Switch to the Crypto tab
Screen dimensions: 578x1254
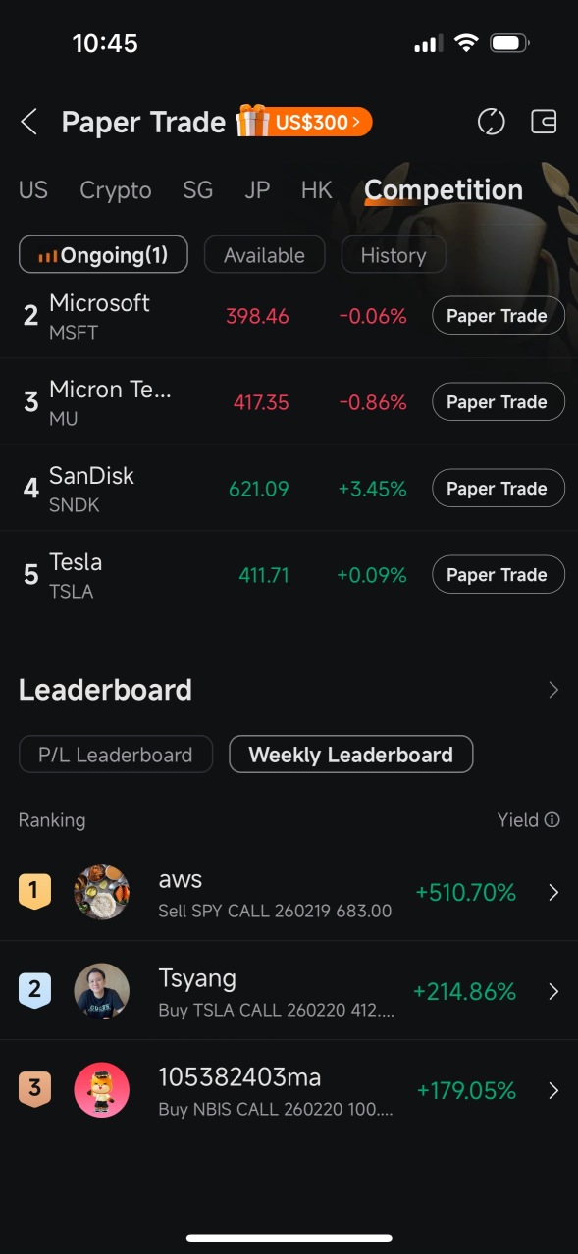[x=116, y=190]
